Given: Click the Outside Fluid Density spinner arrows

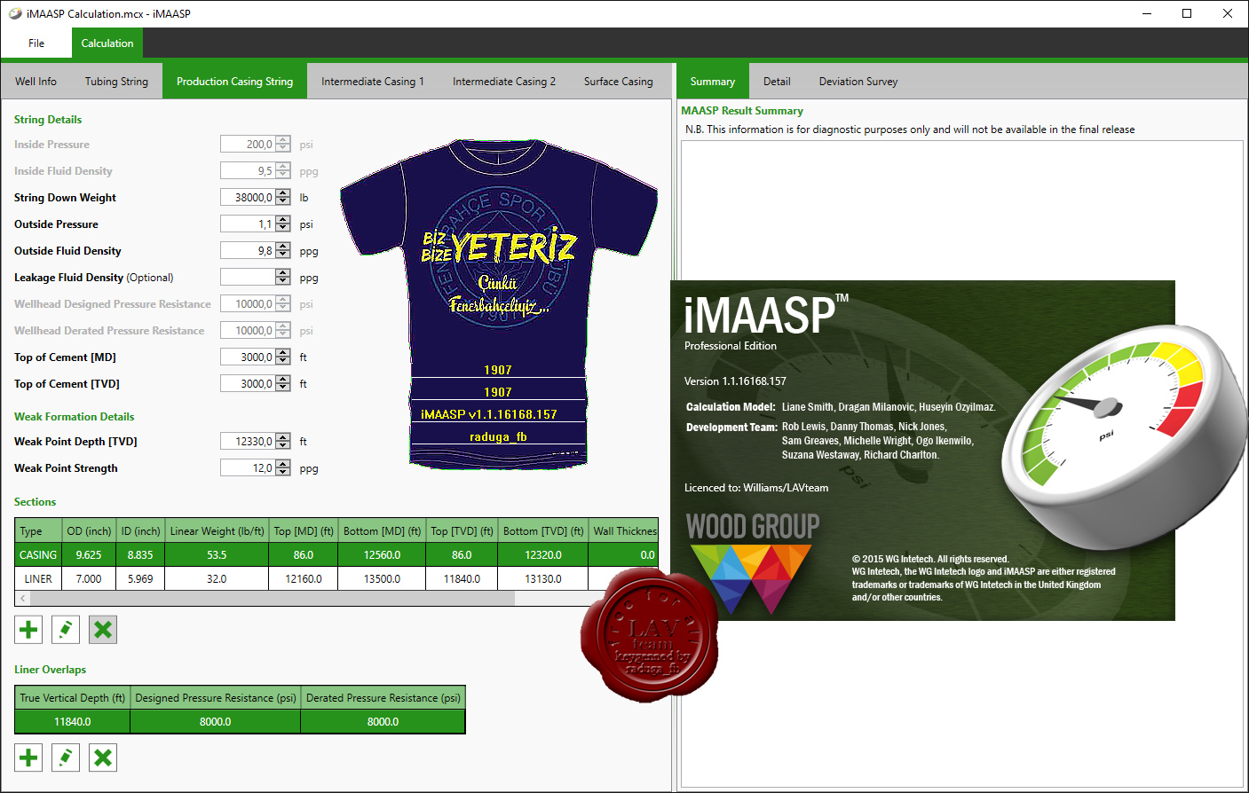Looking at the screenshot, I should (x=283, y=251).
